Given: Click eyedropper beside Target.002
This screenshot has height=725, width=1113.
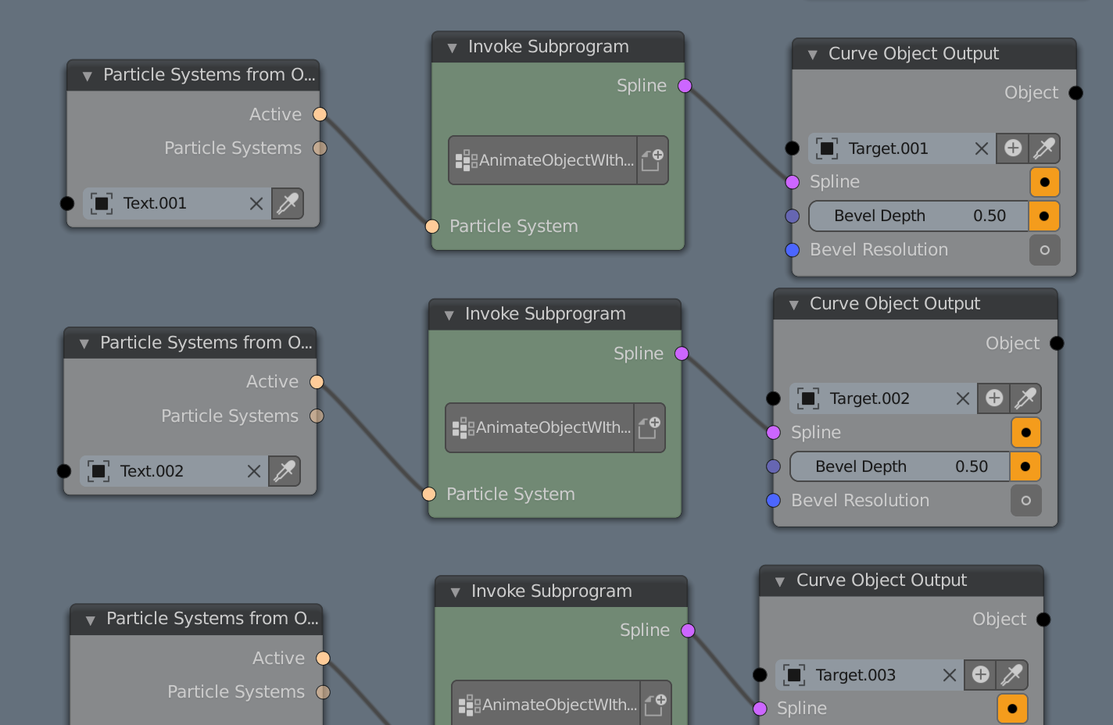Looking at the screenshot, I should tap(1025, 398).
